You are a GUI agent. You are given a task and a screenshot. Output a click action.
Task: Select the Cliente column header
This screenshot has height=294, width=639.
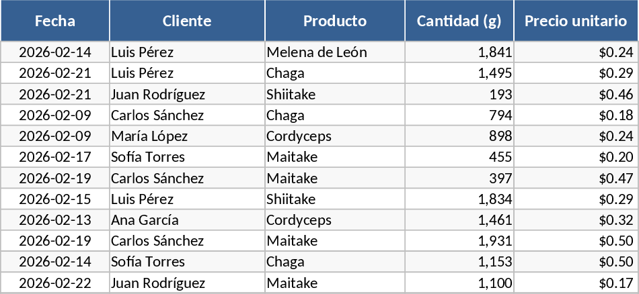click(187, 21)
